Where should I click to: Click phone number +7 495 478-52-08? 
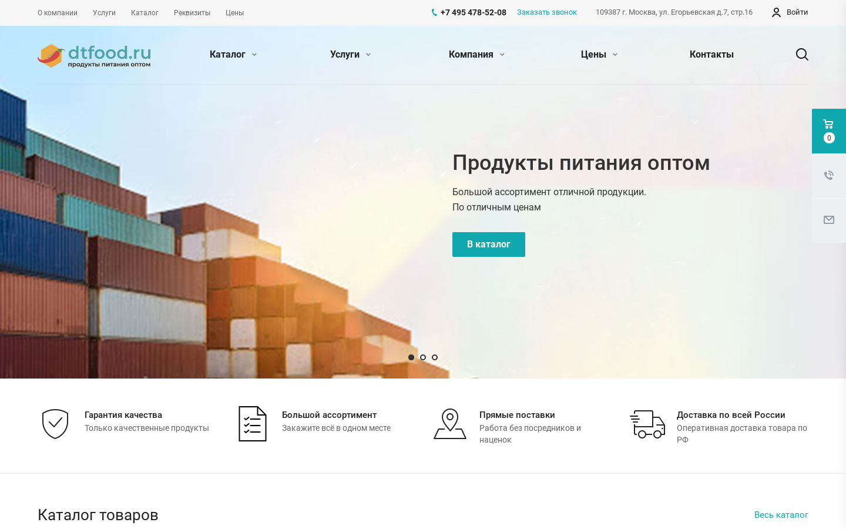(x=473, y=12)
